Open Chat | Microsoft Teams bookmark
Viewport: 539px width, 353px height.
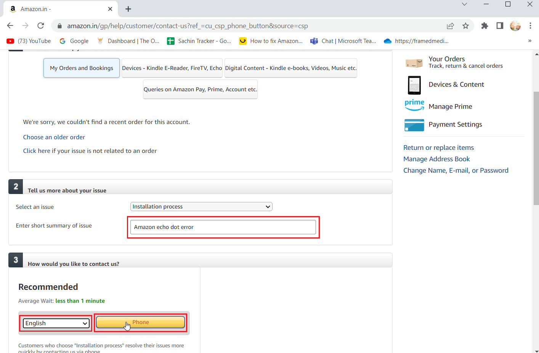pos(343,41)
